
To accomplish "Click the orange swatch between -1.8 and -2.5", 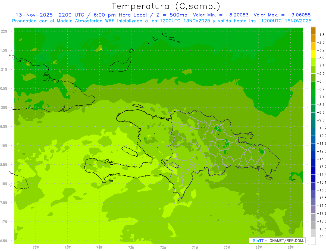I will click(313, 38).
